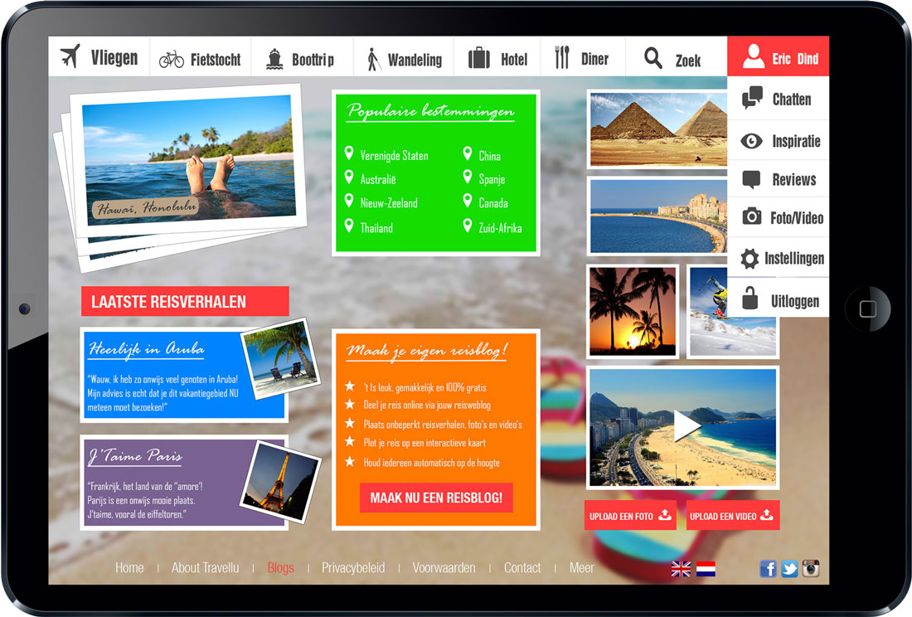Viewport: 912px width, 617px height.
Task: Switch language with the Dutch flag
Action: coord(706,568)
